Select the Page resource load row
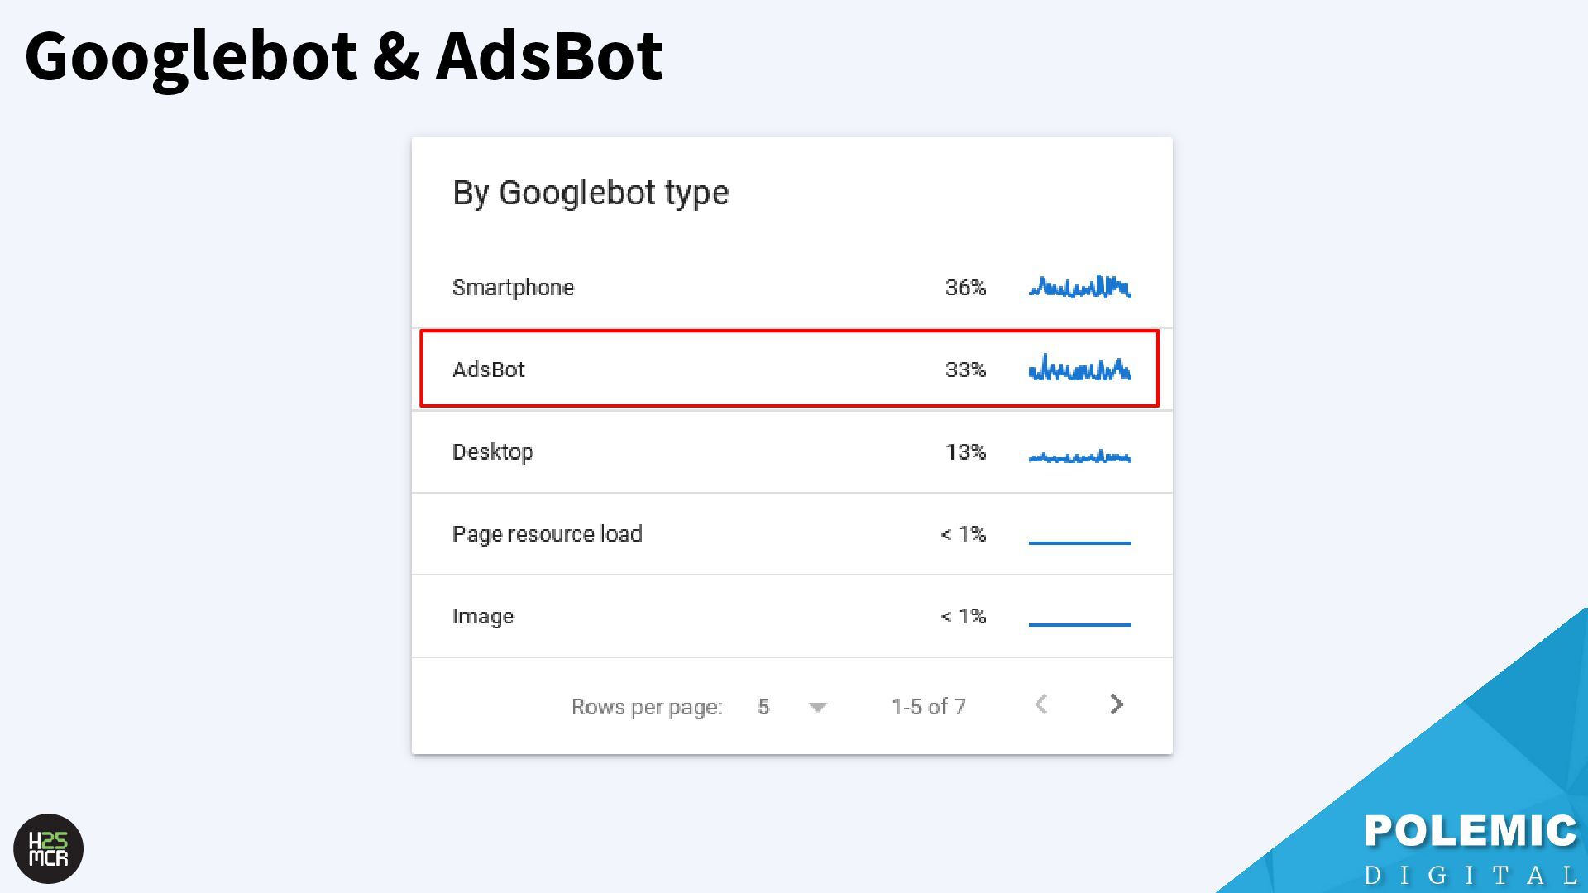Screen dimensions: 1588x893 pyautogui.click(x=792, y=534)
